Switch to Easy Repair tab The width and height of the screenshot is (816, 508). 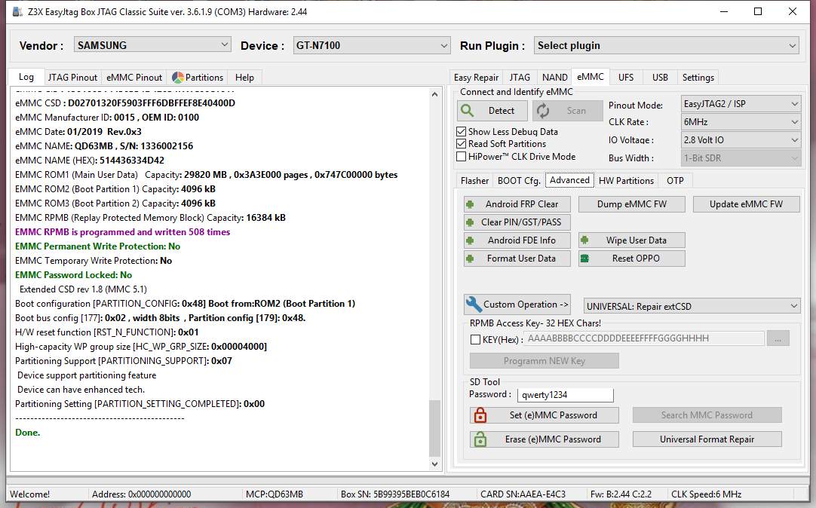point(476,78)
